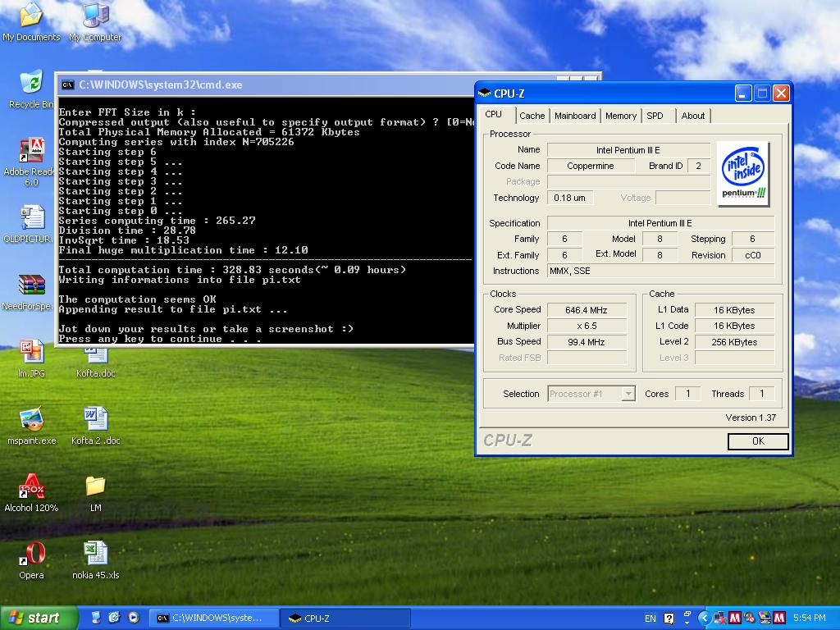Switch to the Mainboard tab

click(x=575, y=116)
